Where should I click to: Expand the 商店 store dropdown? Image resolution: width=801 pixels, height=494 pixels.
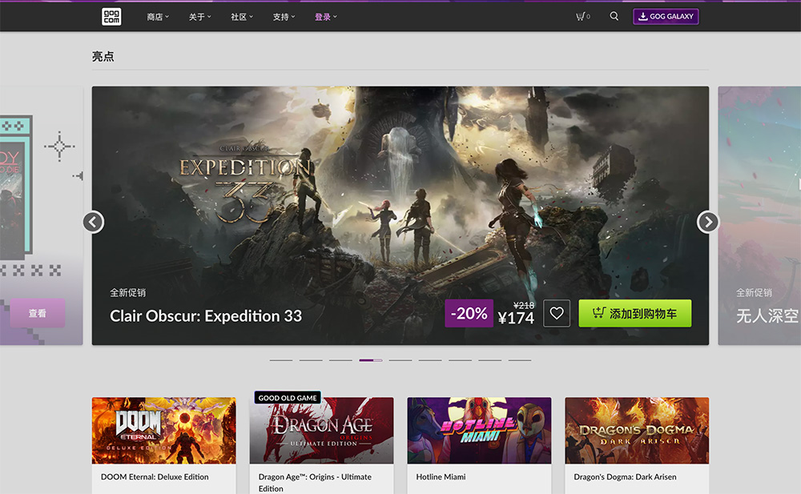coord(157,17)
